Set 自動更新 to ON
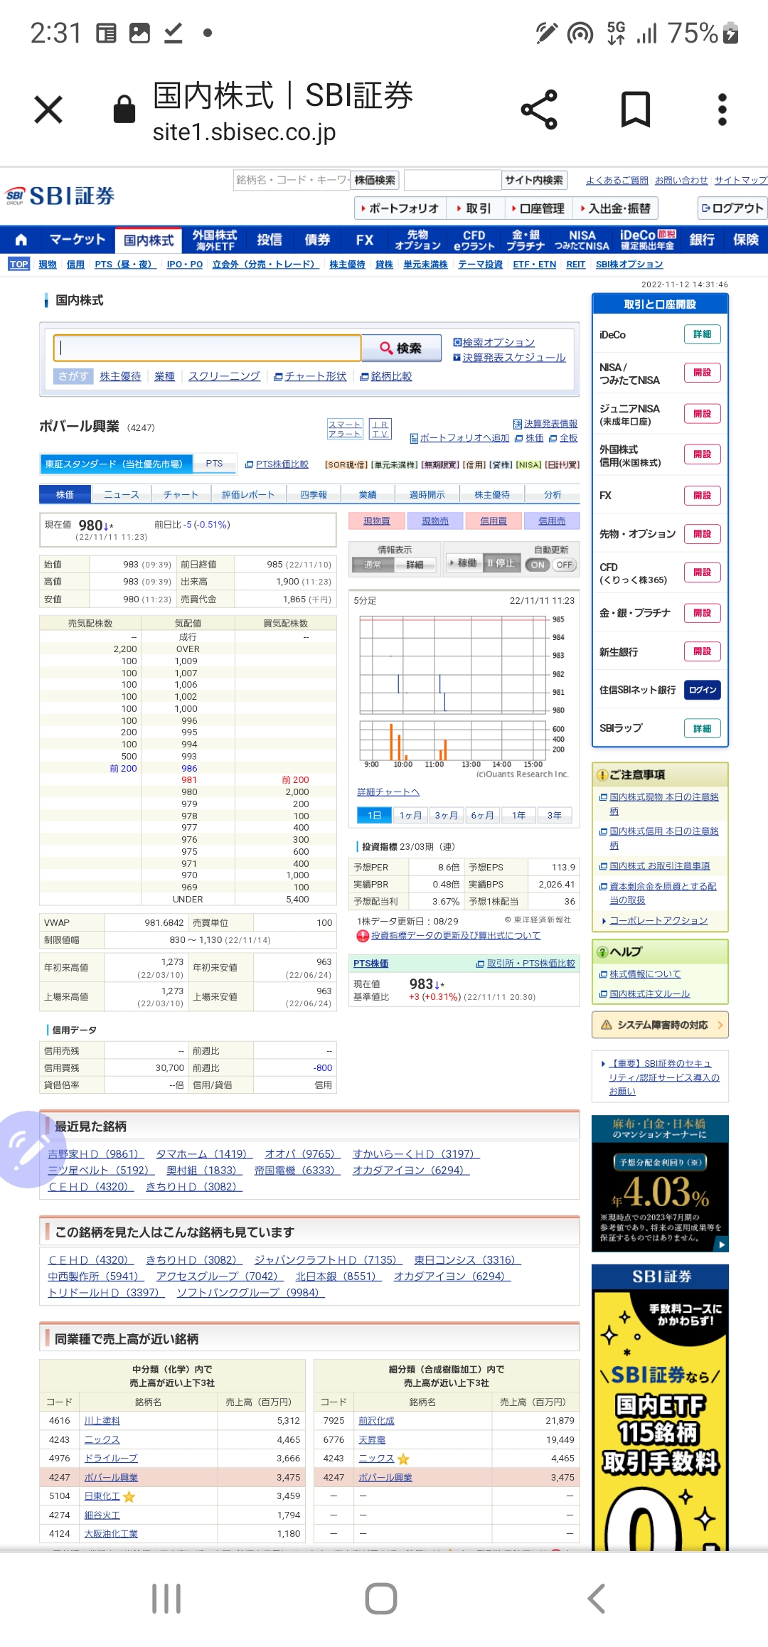Viewport: 768px width, 1647px height. (x=538, y=565)
